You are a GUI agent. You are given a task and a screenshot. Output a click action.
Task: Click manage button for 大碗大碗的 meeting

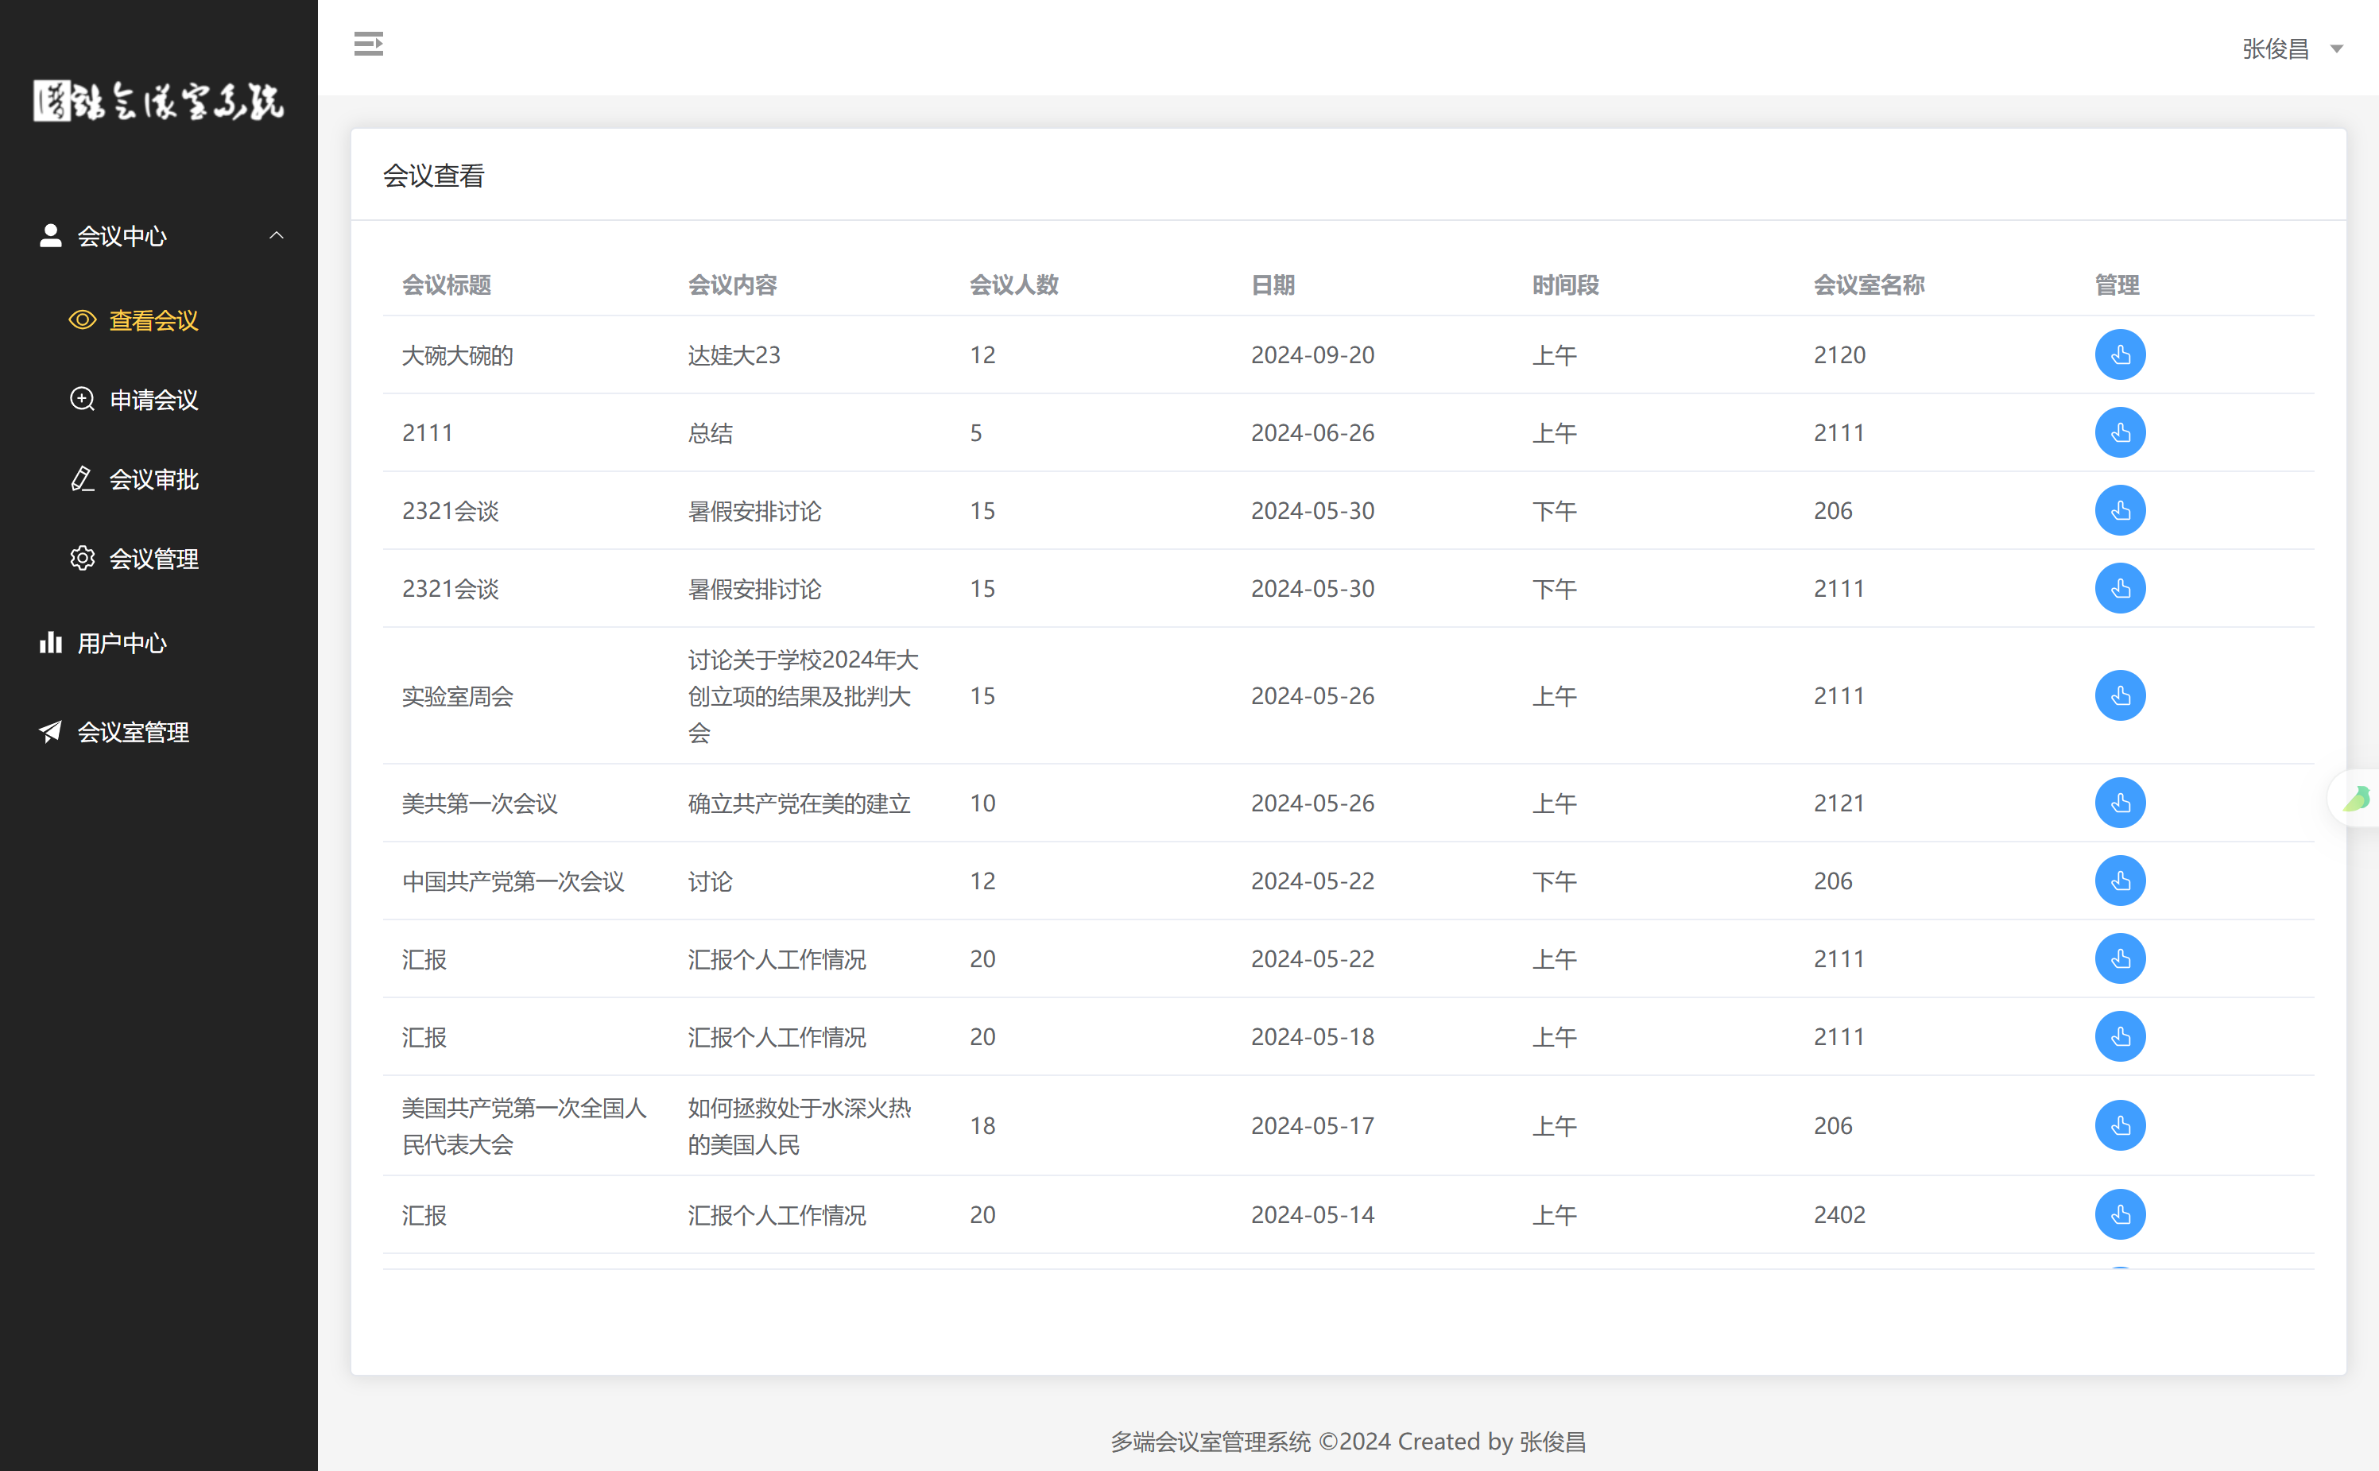(2120, 354)
